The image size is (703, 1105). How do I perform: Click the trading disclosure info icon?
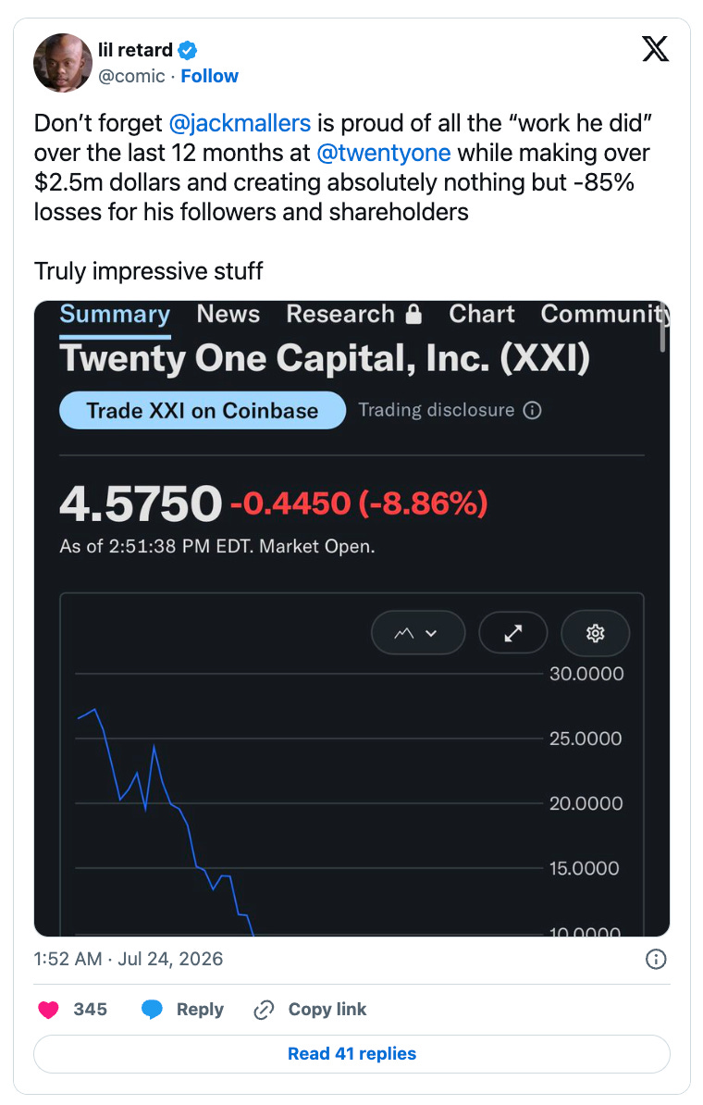[533, 410]
